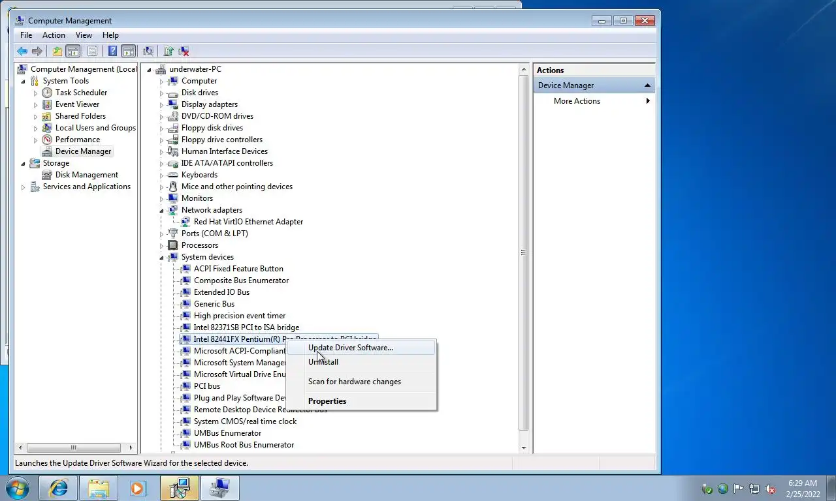Select ACPI Fixed Feature Button device
The width and height of the screenshot is (836, 501).
238,269
